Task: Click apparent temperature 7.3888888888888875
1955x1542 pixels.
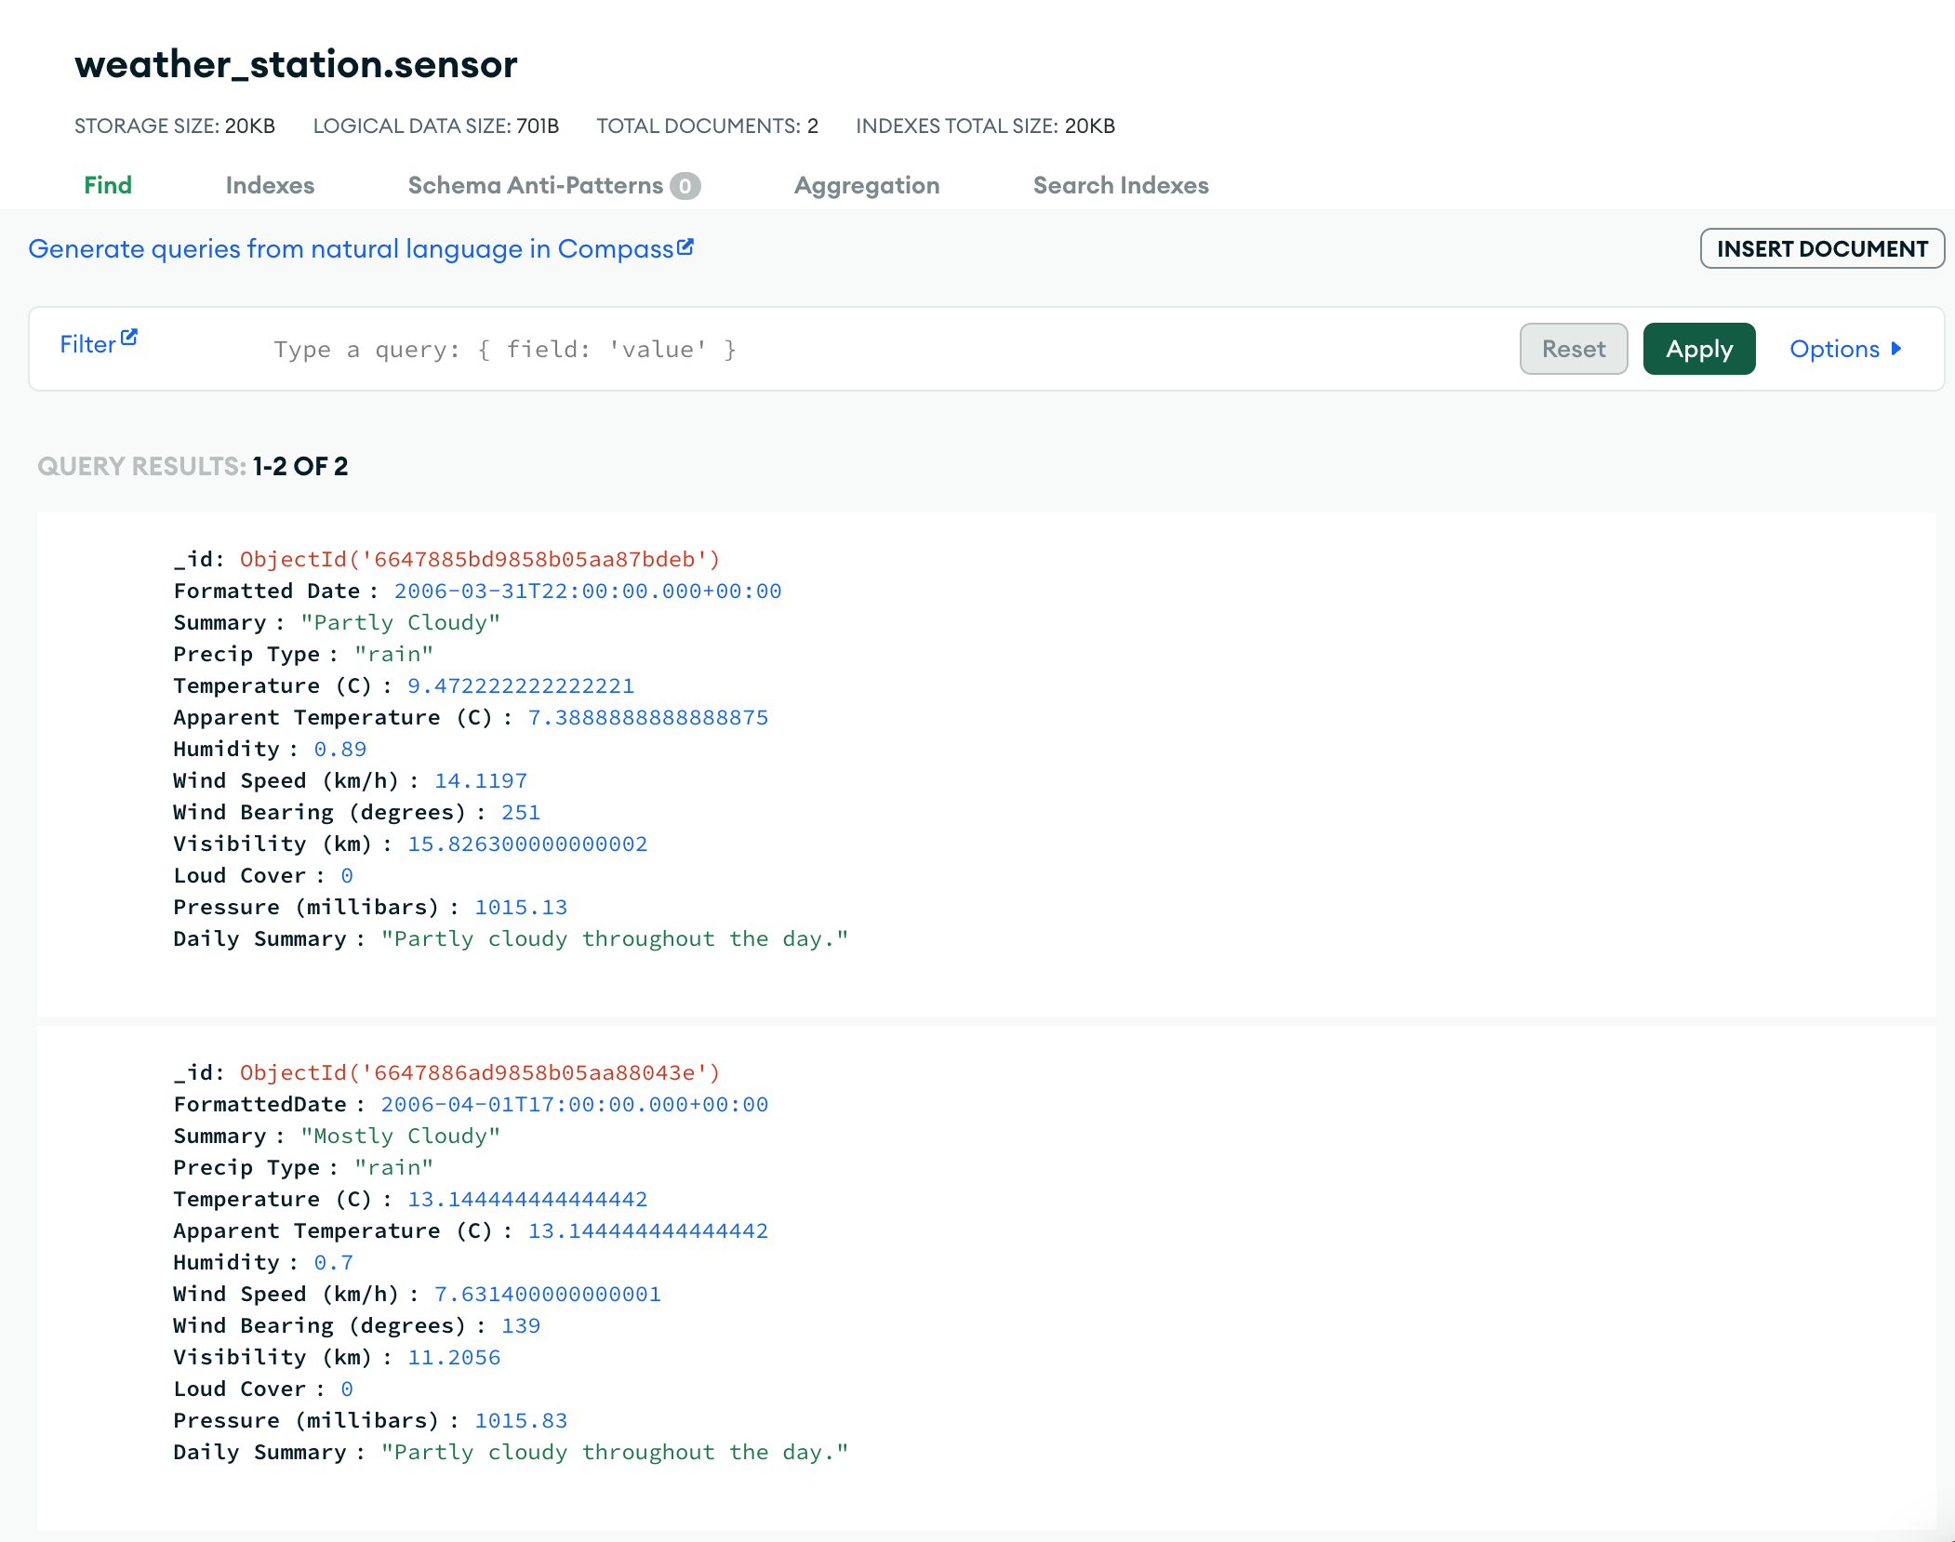Action: tap(648, 717)
